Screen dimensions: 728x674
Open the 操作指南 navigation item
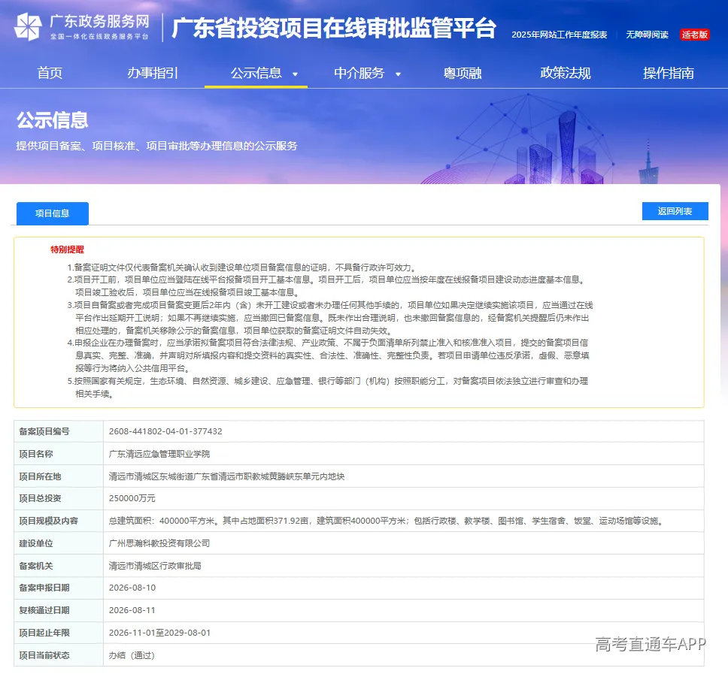click(669, 73)
